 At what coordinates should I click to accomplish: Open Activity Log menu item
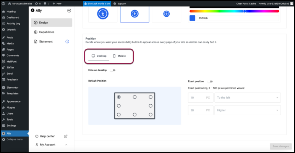14,24
